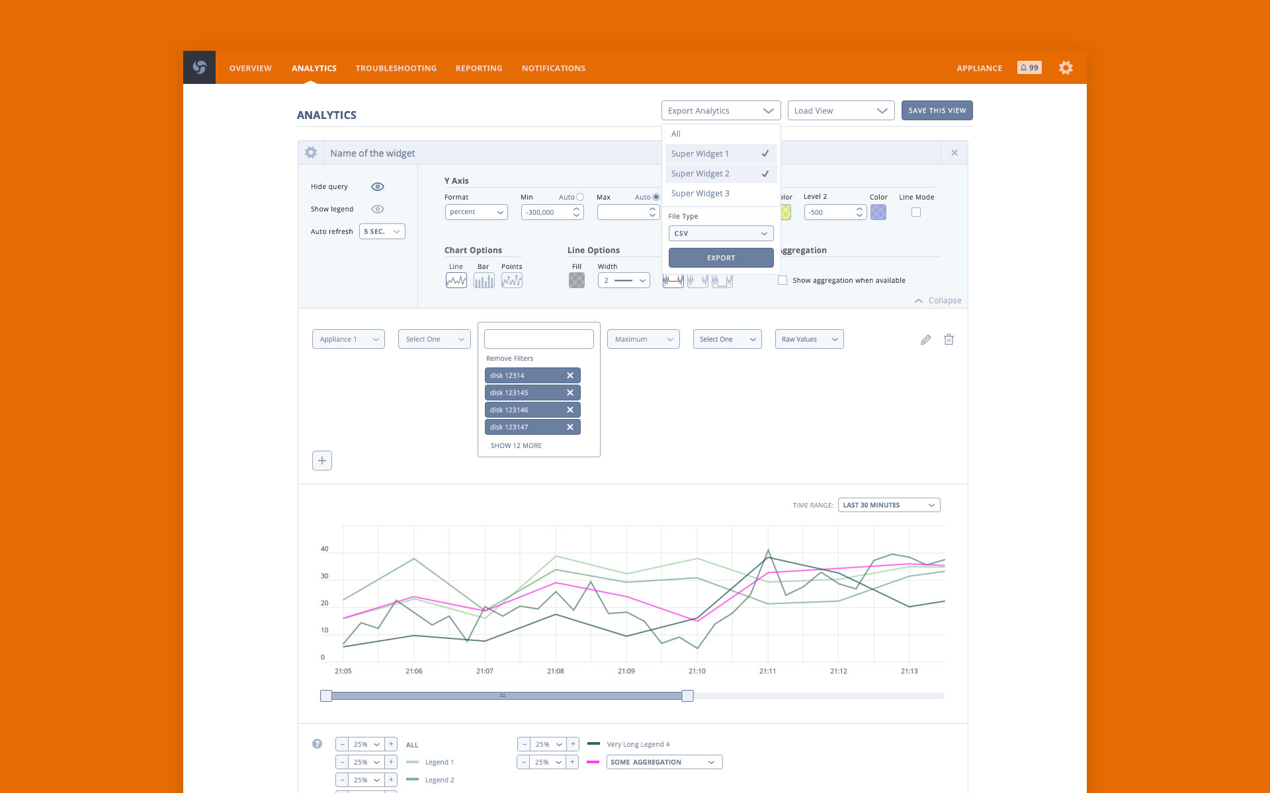Click the legend help question mark icon
This screenshot has width=1270, height=793.
click(317, 743)
